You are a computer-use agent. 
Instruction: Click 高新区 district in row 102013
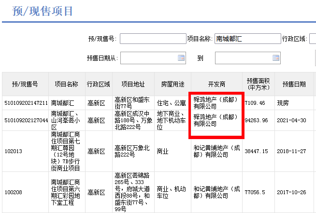pyautogui.click(x=96, y=151)
